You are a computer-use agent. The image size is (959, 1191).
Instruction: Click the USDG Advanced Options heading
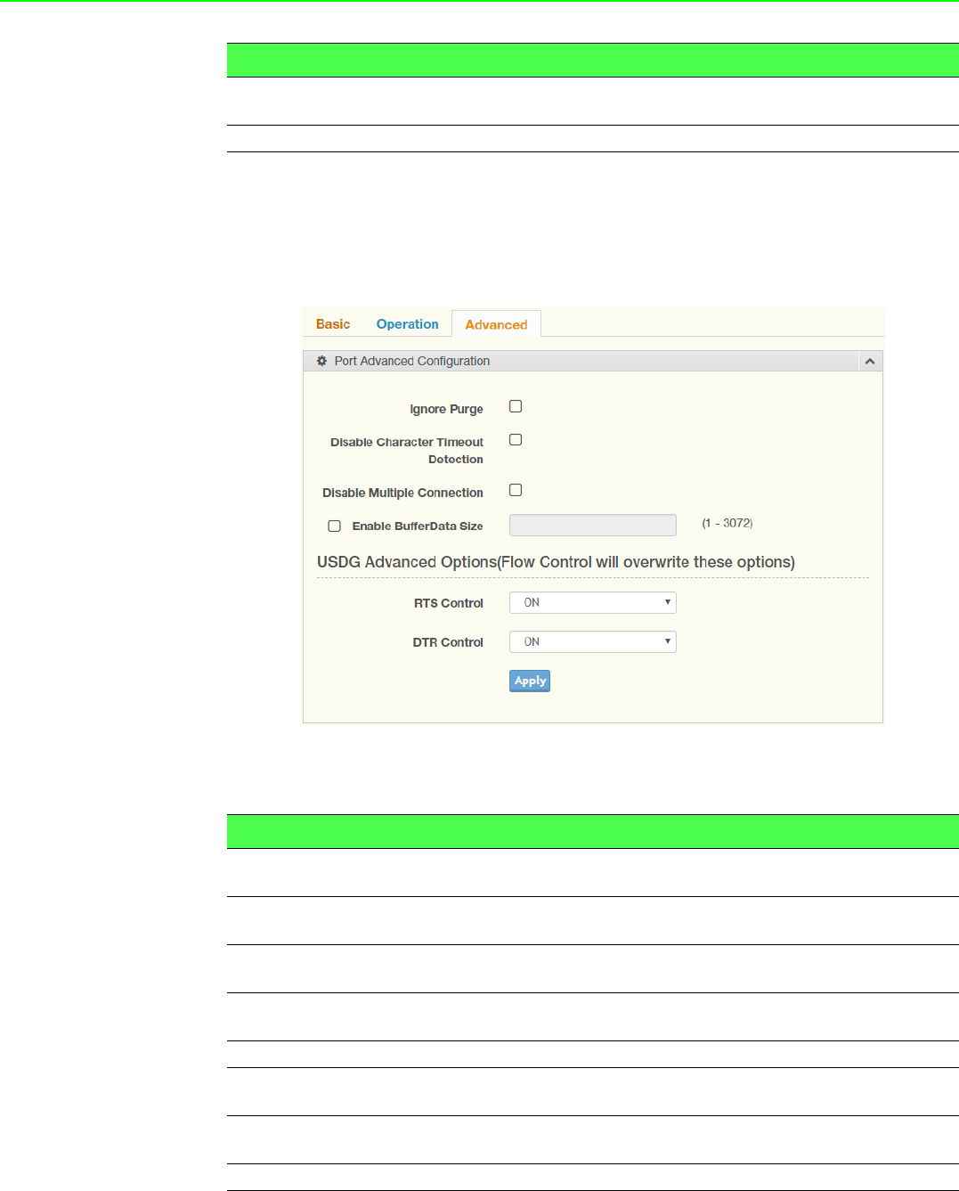(x=556, y=562)
